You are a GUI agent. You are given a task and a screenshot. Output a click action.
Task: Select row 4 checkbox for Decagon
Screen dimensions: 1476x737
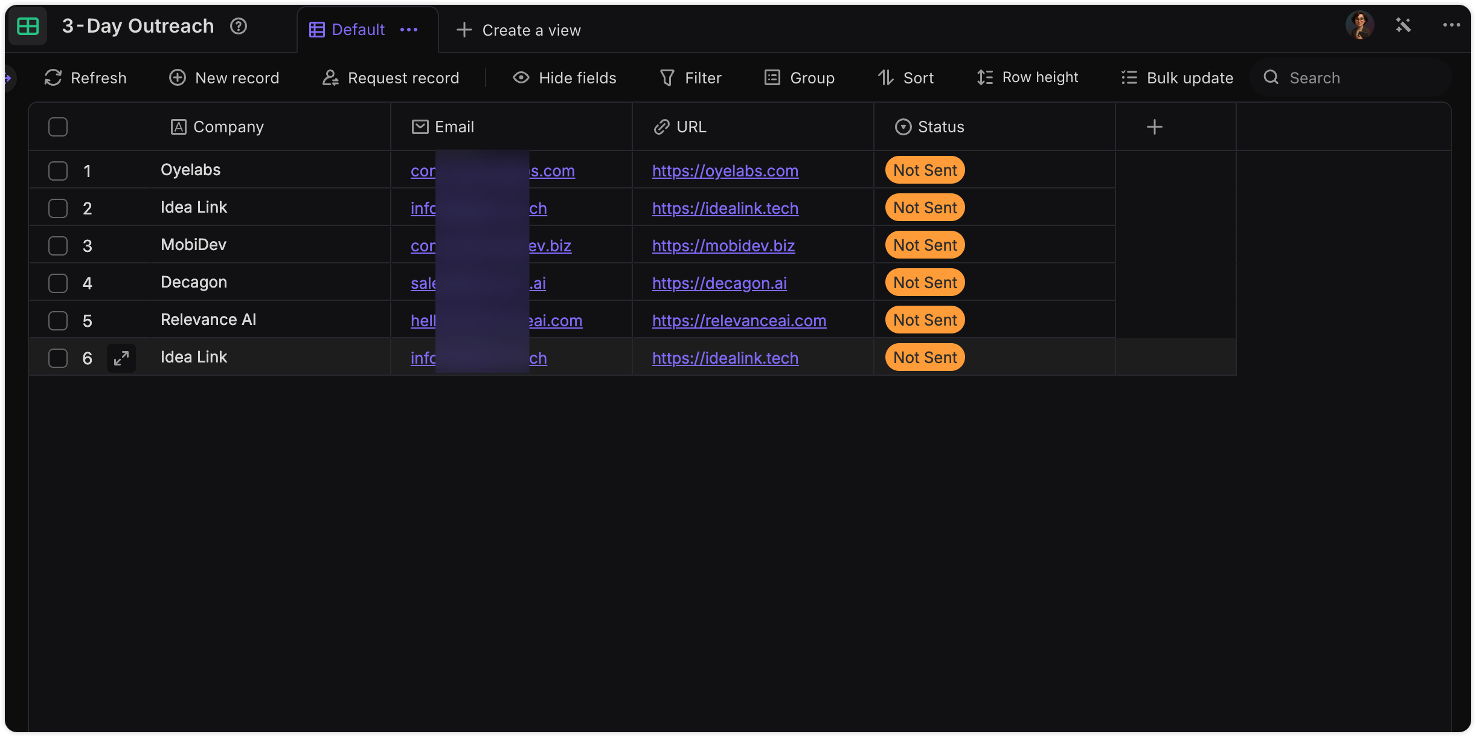click(58, 283)
